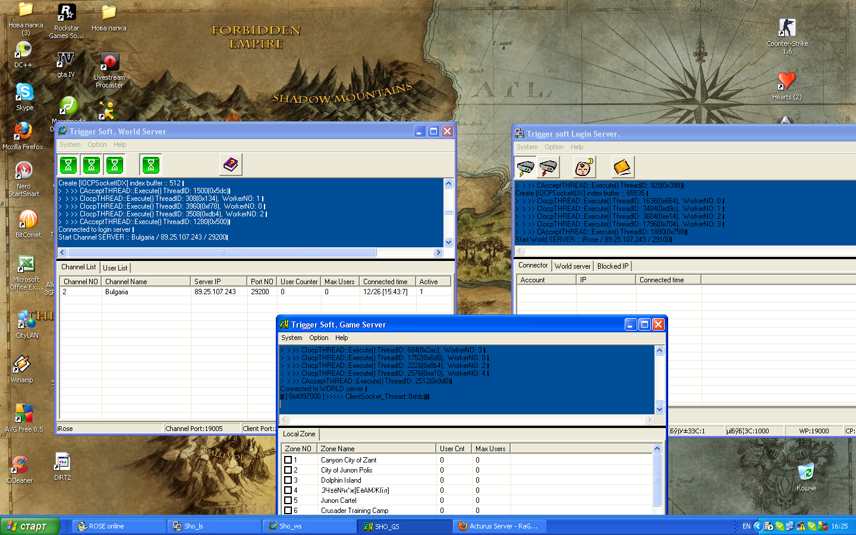856x535 pixels.
Task: Click the red-light server stop icon in Login Server
Action: [x=548, y=167]
